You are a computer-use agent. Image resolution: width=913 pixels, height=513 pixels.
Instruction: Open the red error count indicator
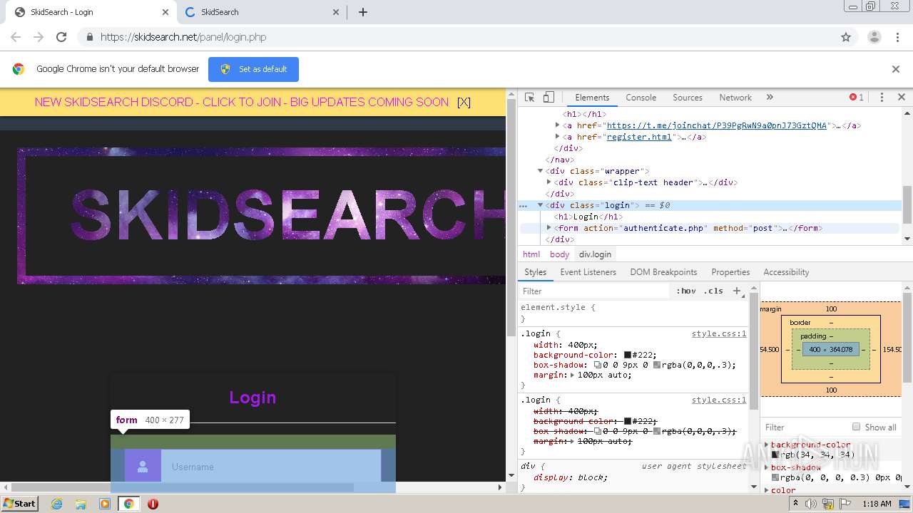pyautogui.click(x=857, y=98)
